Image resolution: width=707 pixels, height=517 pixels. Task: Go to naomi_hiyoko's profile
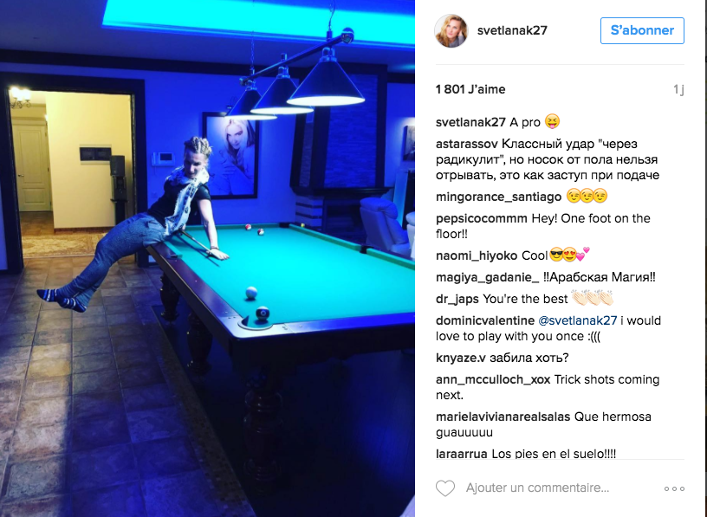coord(477,256)
